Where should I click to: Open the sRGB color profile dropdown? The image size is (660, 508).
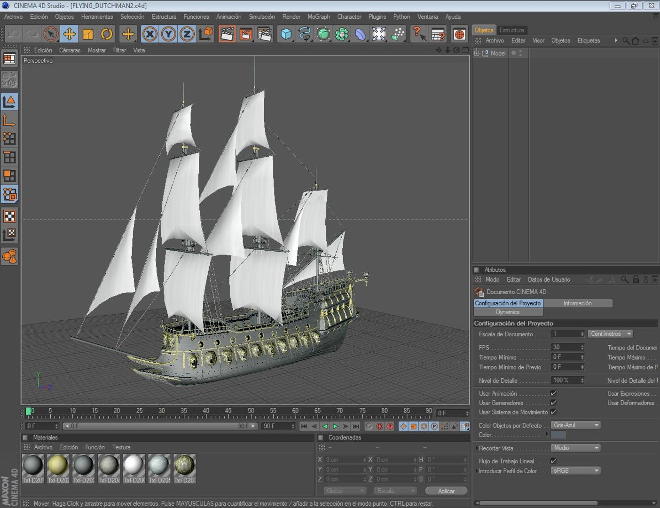pos(576,470)
